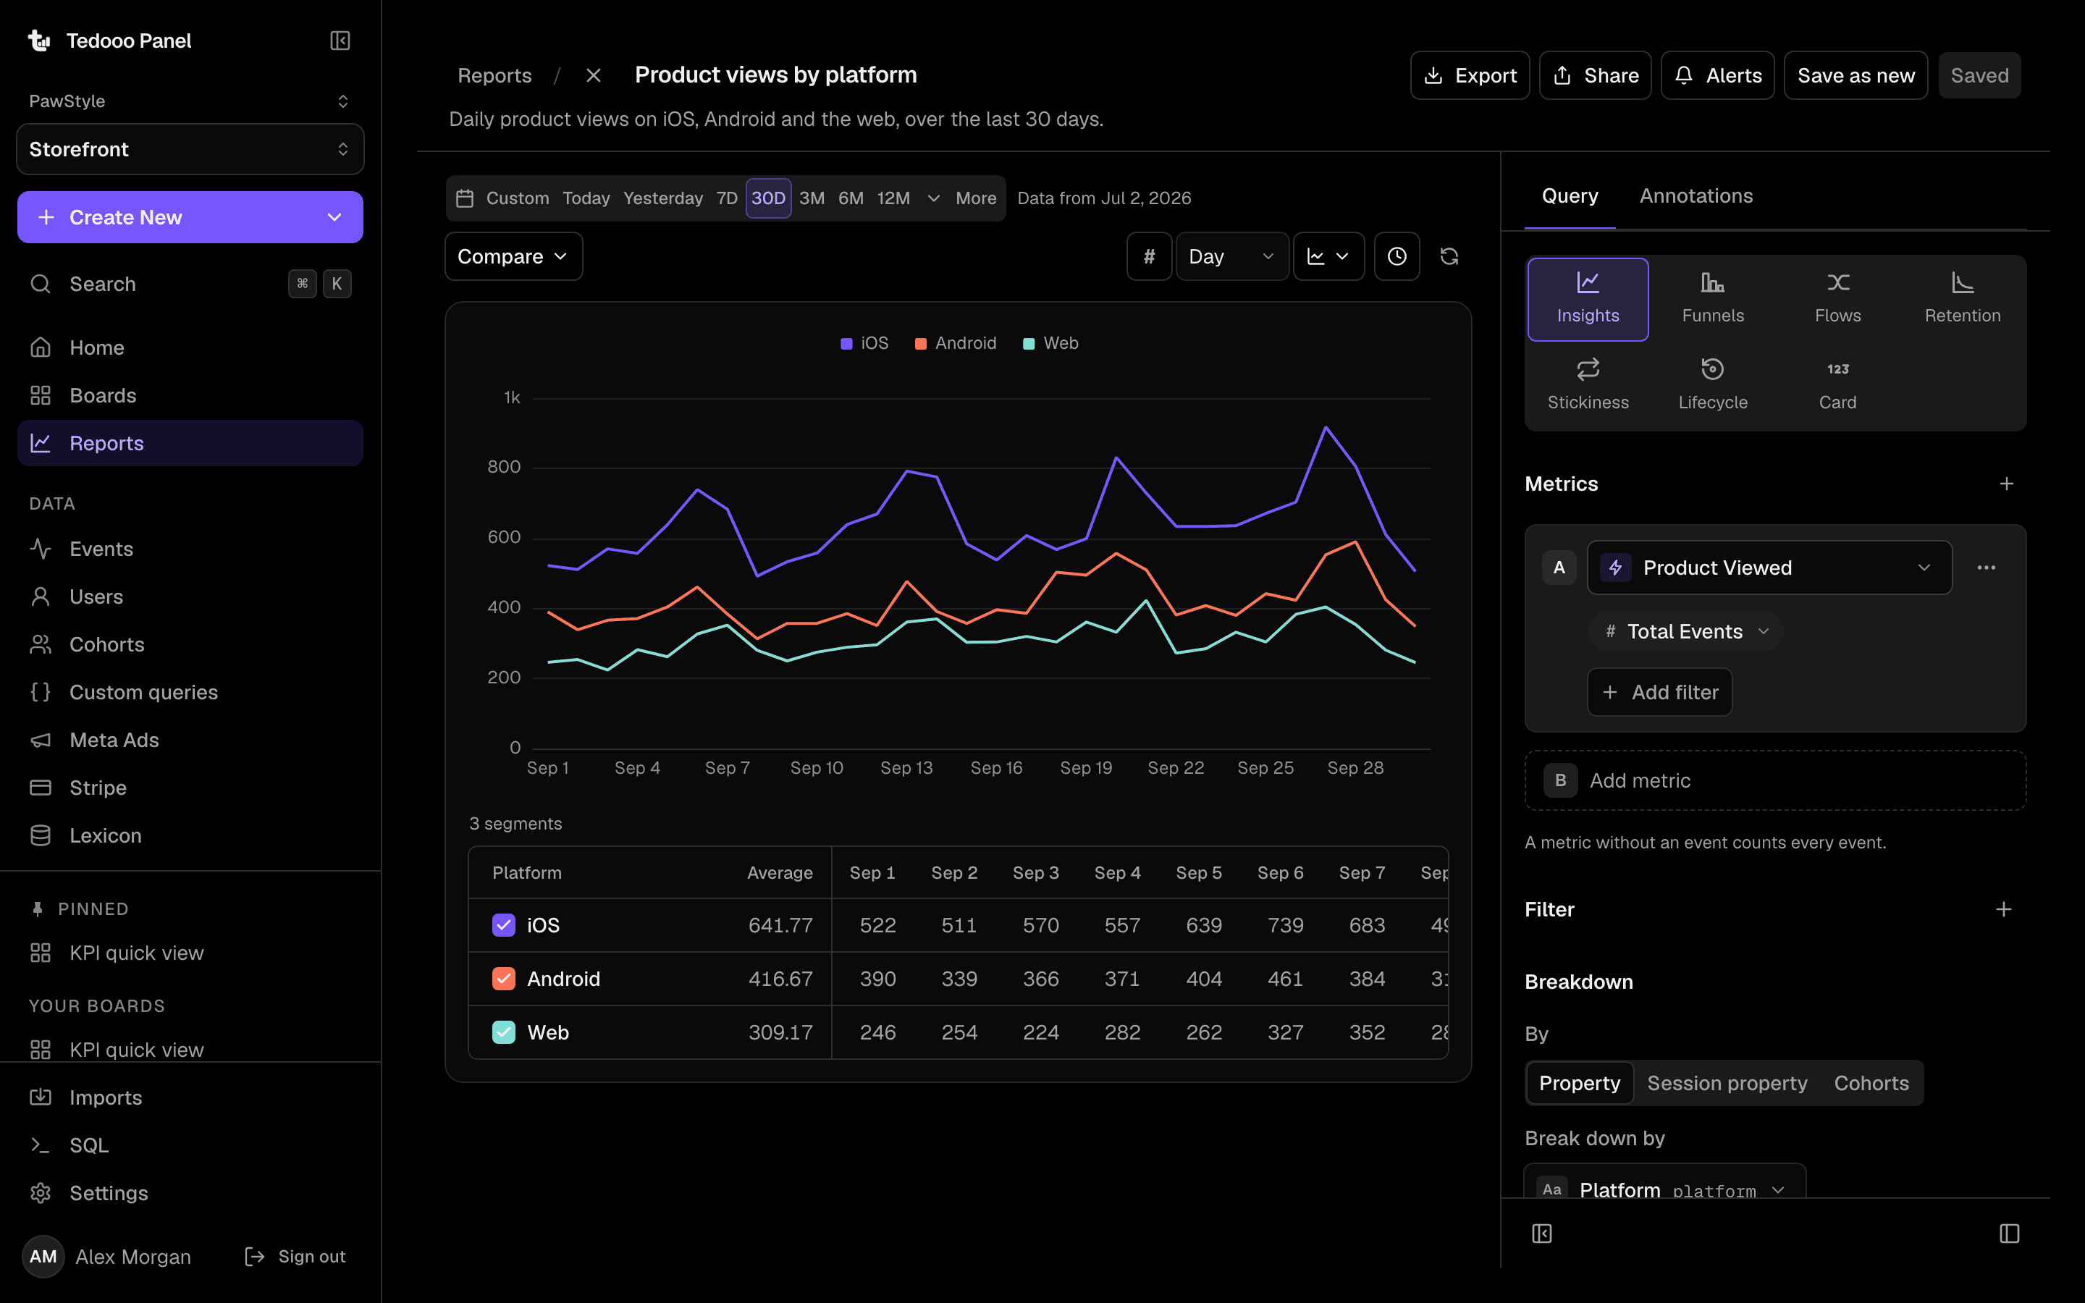The width and height of the screenshot is (2085, 1303).
Task: Click the Save as new button
Action: (1856, 75)
